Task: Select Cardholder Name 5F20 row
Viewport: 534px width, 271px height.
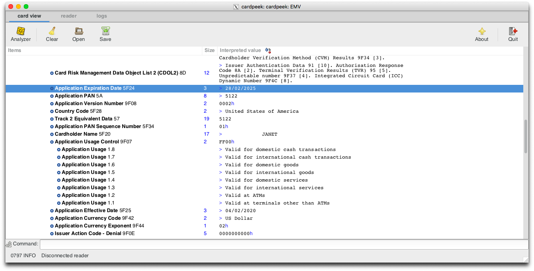Action: (x=264, y=134)
